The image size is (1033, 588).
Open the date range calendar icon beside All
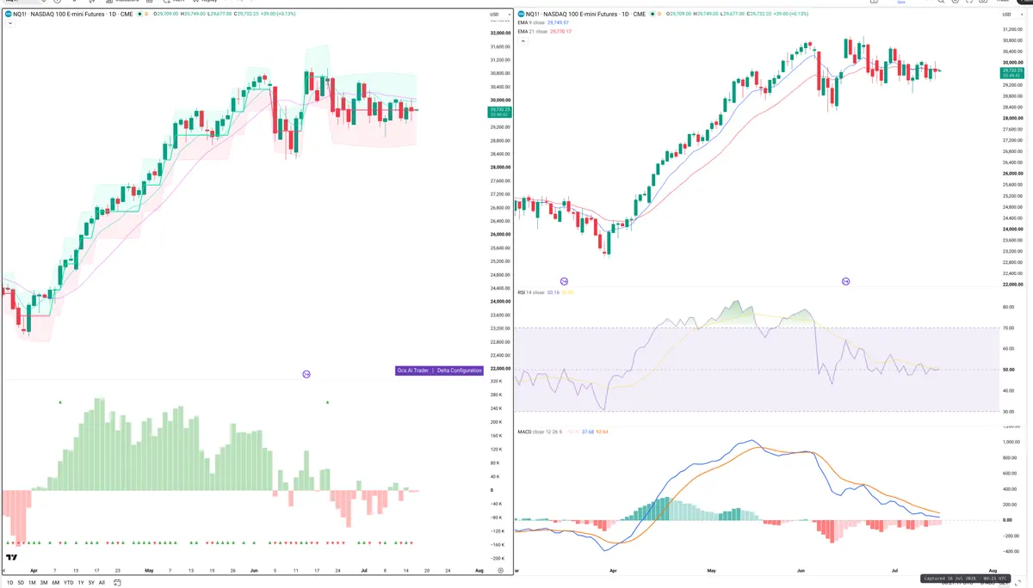pyautogui.click(x=117, y=582)
